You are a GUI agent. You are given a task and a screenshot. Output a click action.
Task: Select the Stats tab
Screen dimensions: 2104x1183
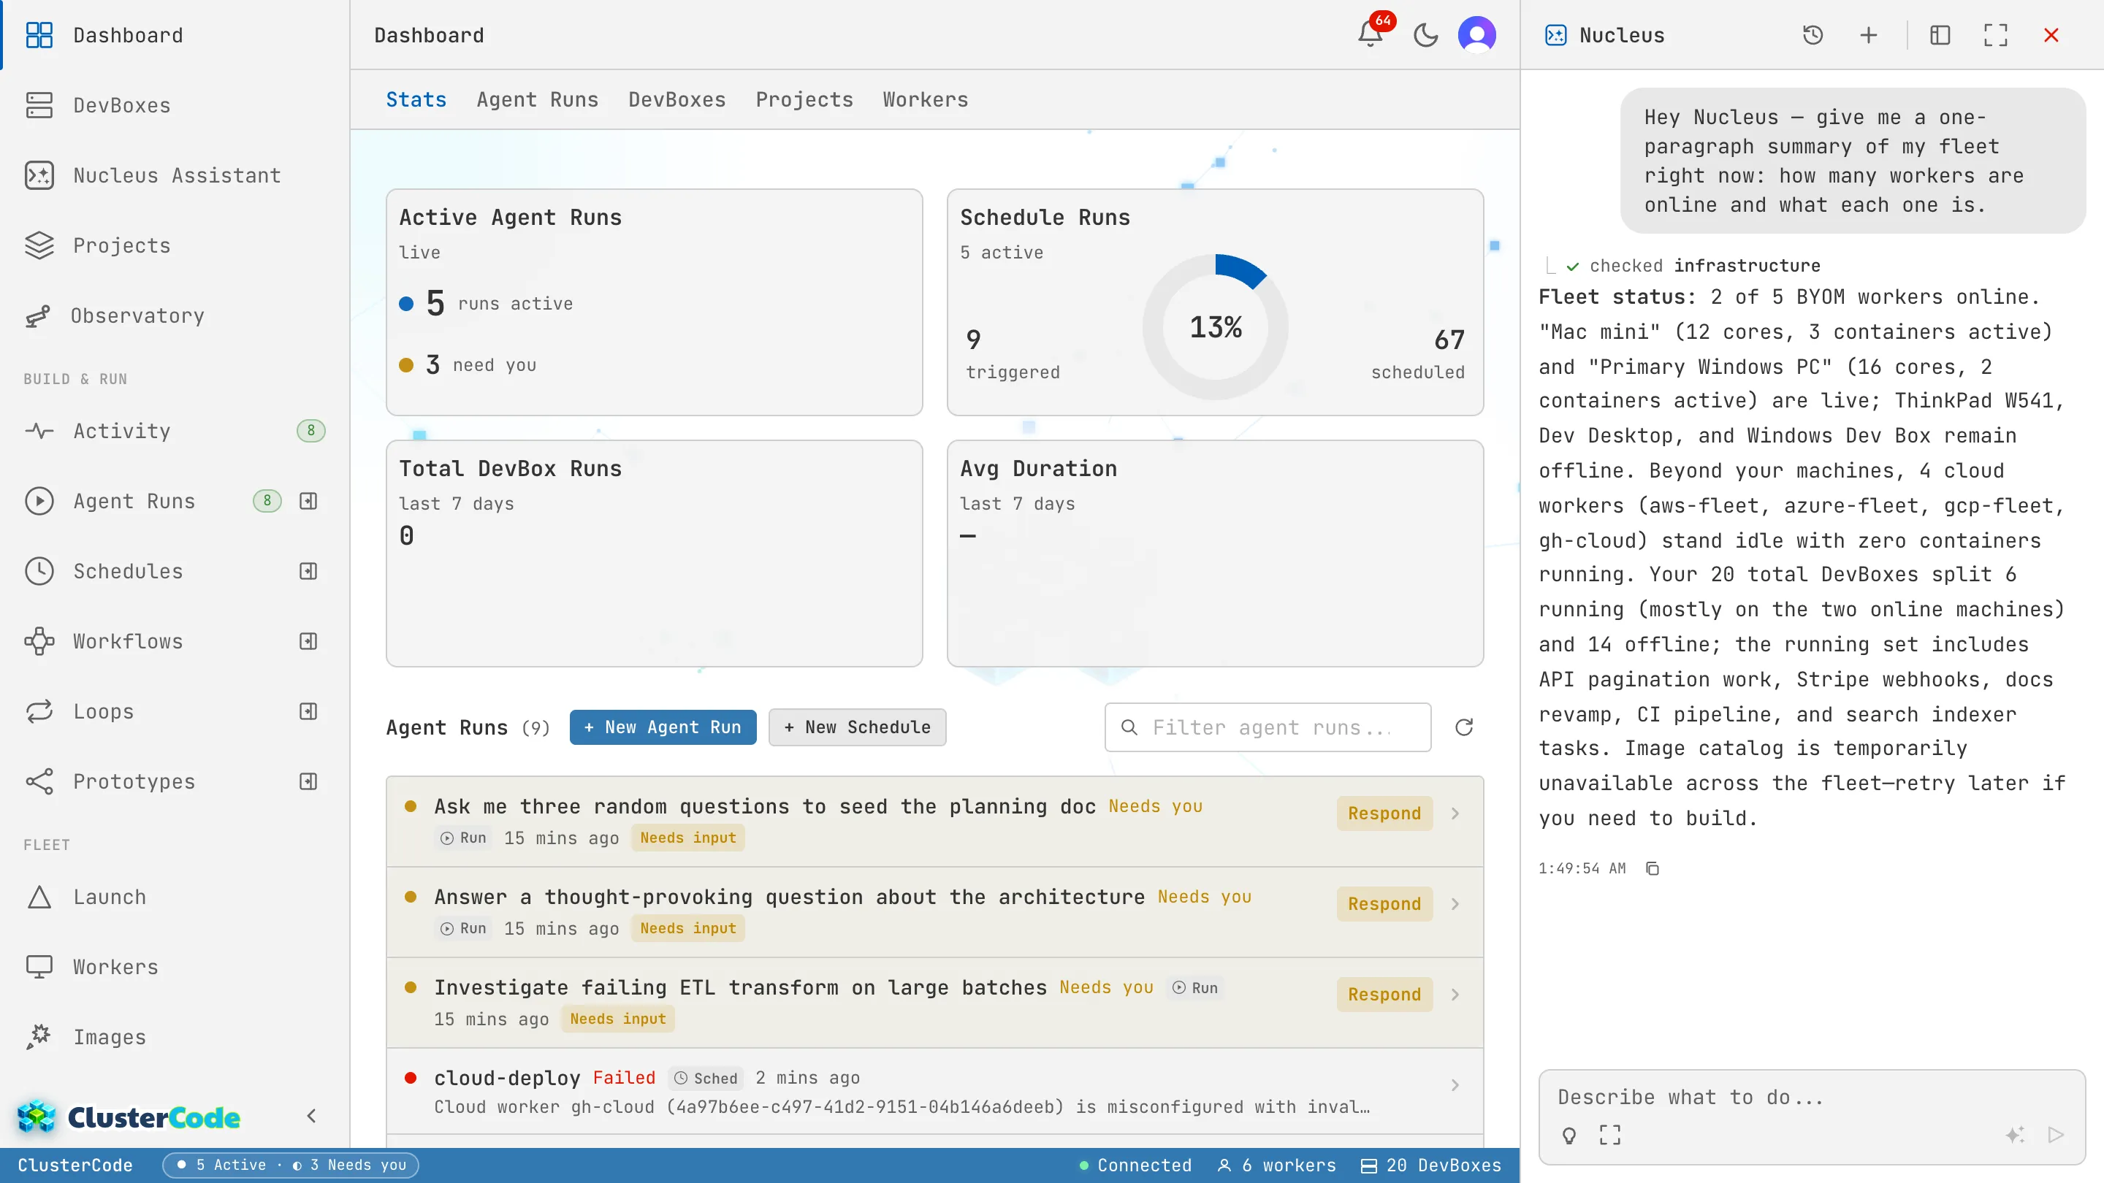pyautogui.click(x=416, y=99)
